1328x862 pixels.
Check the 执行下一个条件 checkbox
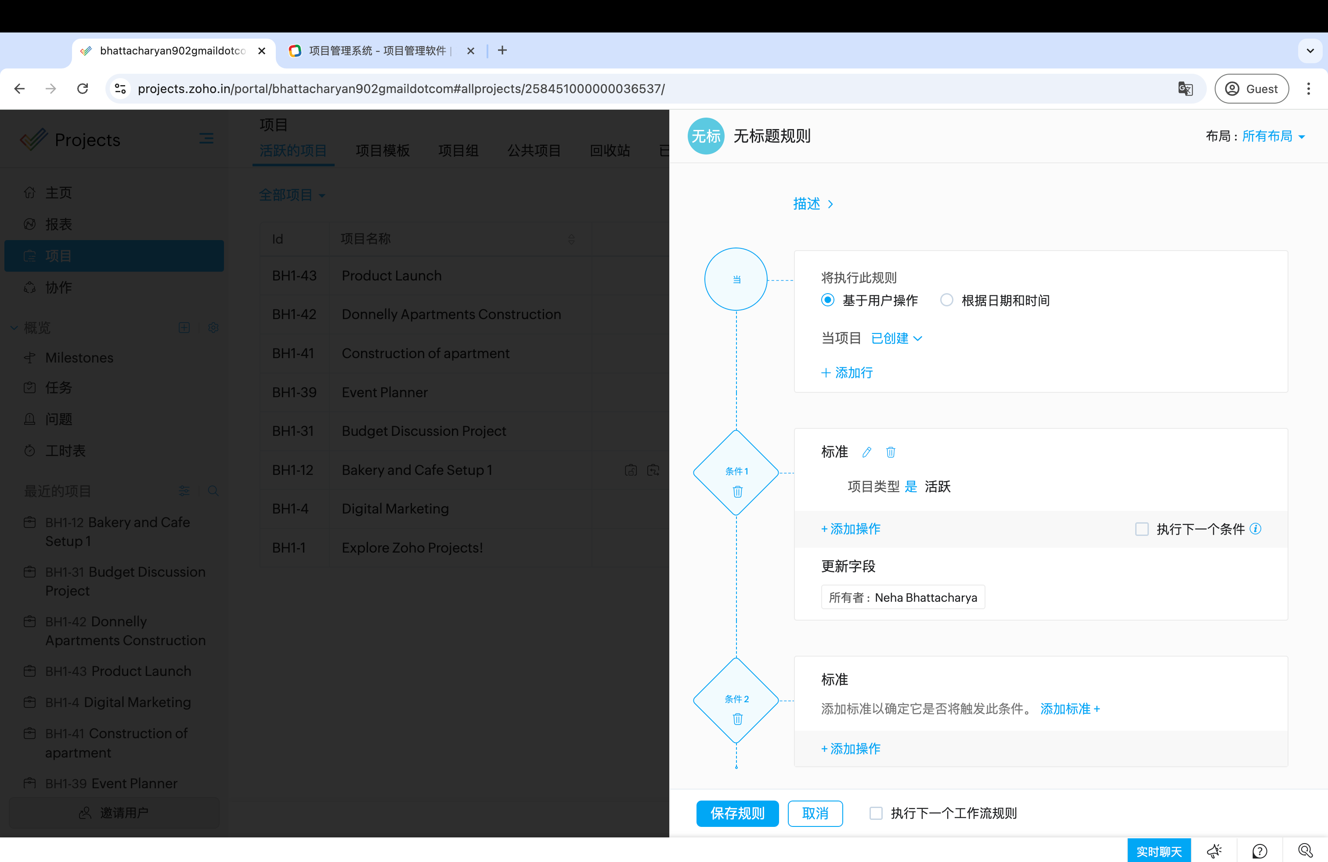click(1142, 528)
